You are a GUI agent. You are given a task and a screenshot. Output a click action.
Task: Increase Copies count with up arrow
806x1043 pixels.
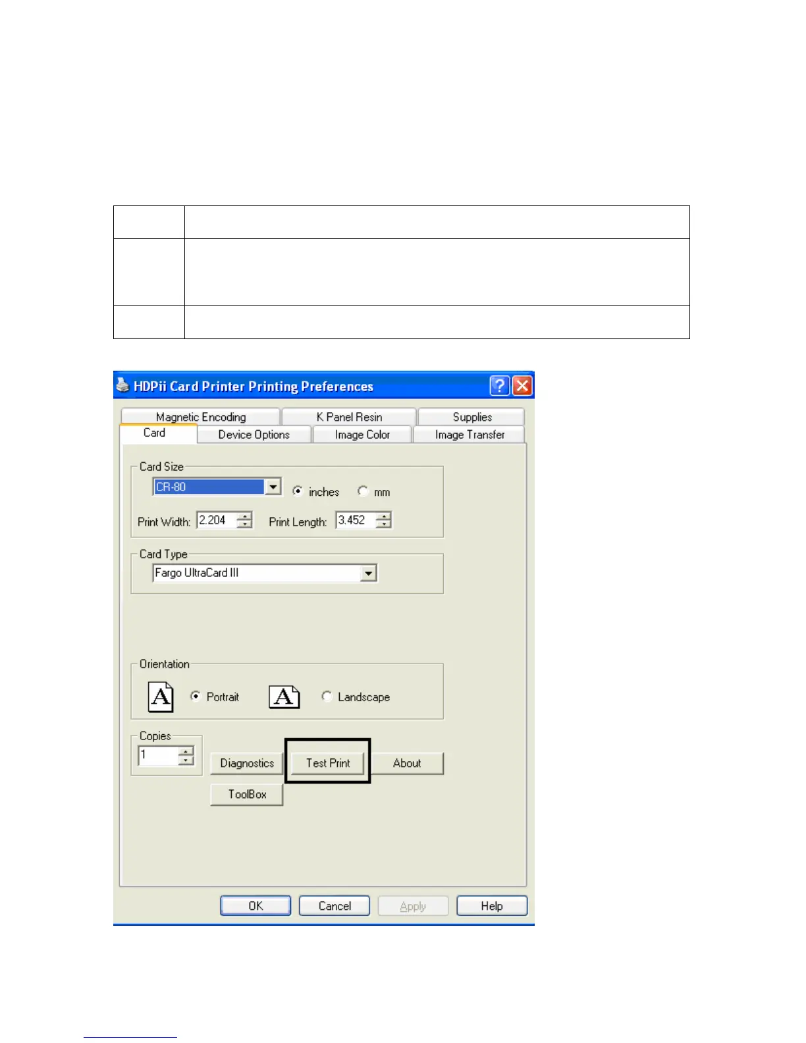click(186, 751)
